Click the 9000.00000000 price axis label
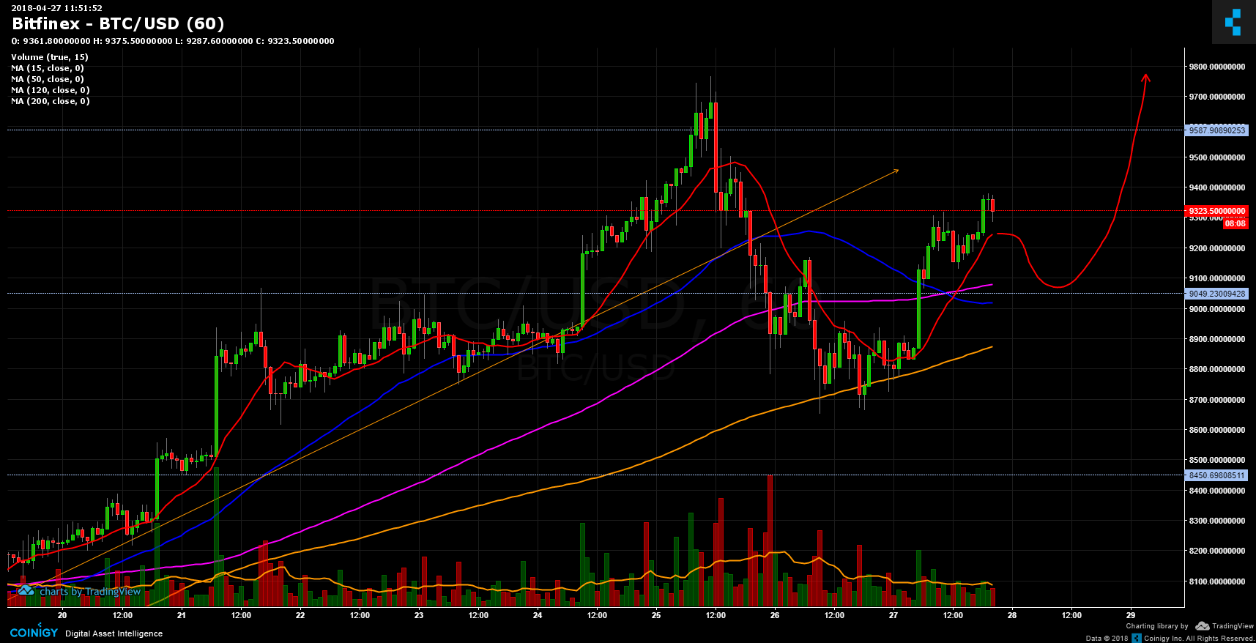This screenshot has width=1256, height=643. tap(1217, 309)
